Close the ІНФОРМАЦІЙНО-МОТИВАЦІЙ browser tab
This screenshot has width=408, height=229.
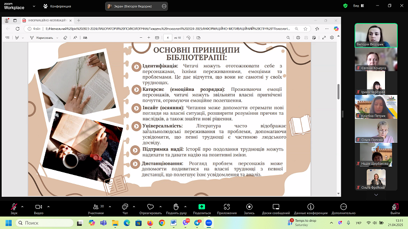70,20
